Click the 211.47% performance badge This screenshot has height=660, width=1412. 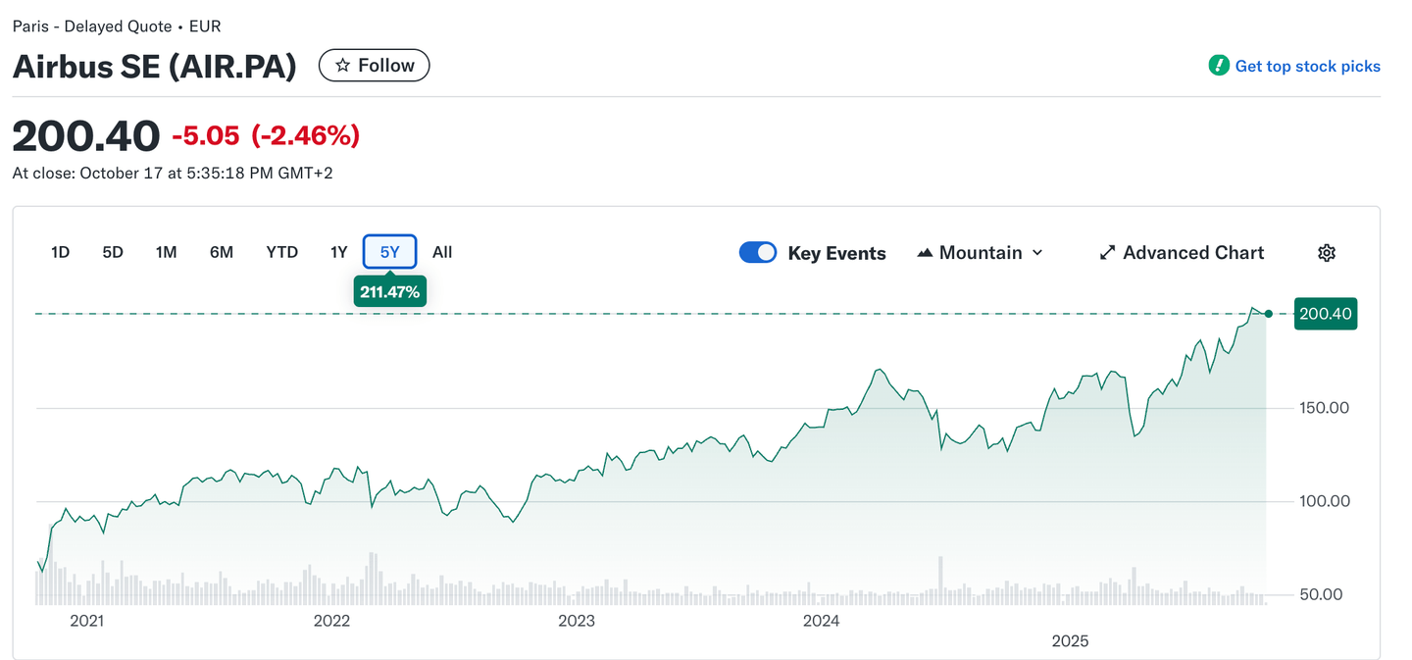390,291
